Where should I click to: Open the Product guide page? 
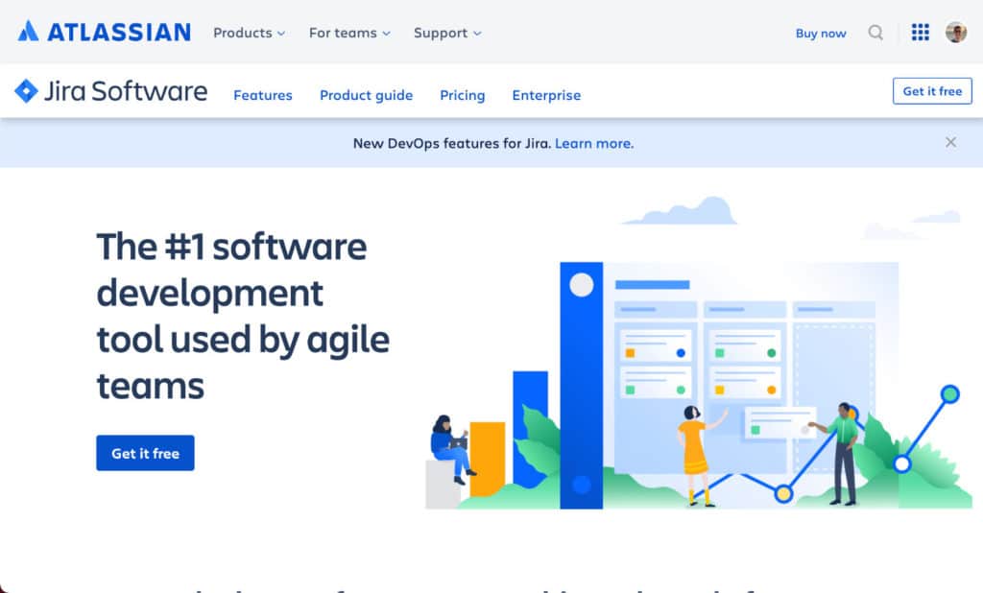pyautogui.click(x=366, y=95)
